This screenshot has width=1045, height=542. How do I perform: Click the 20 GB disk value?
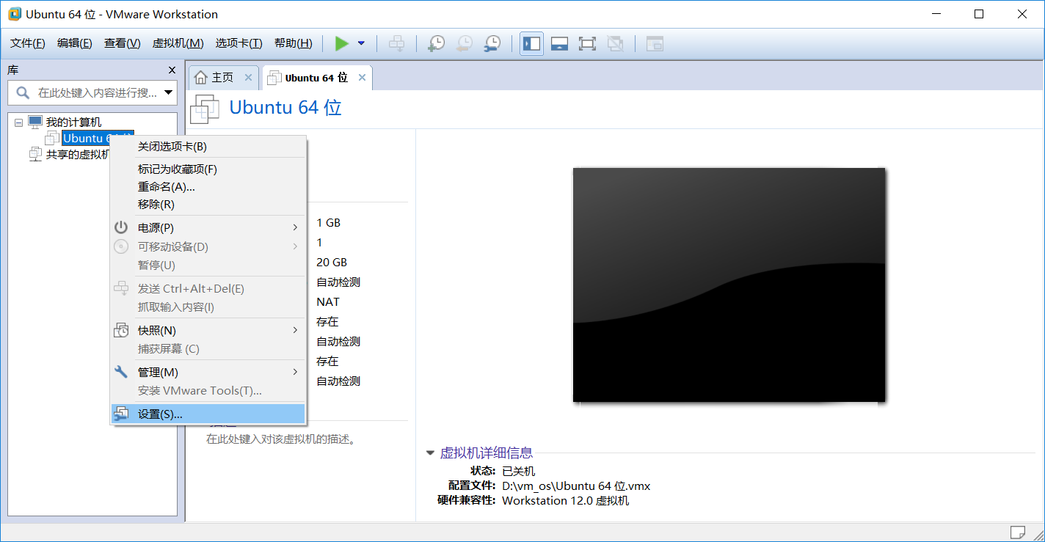(332, 263)
